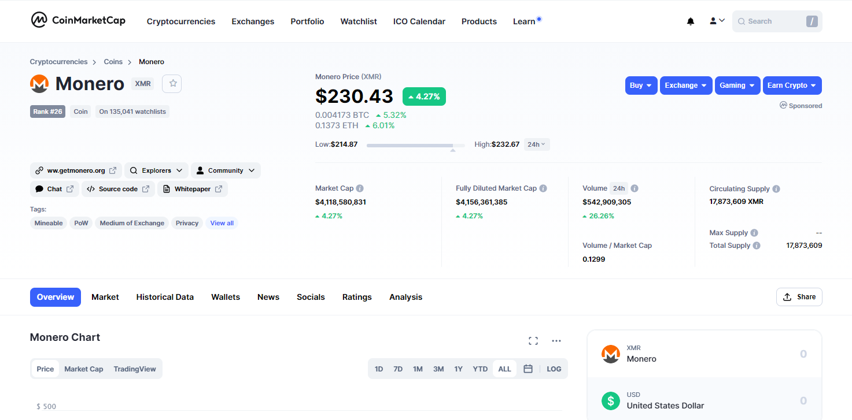The width and height of the screenshot is (852, 420).
Task: Select the Price chart toggle
Action: click(45, 369)
